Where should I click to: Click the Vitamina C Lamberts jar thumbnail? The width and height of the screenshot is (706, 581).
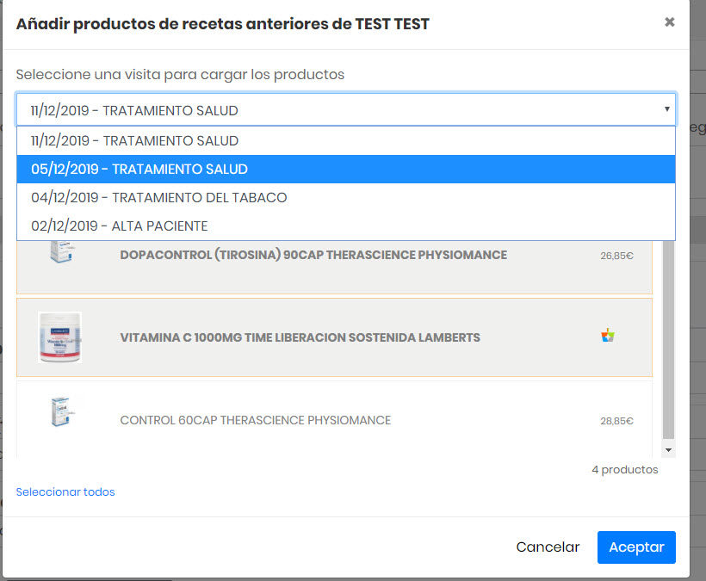(x=60, y=337)
